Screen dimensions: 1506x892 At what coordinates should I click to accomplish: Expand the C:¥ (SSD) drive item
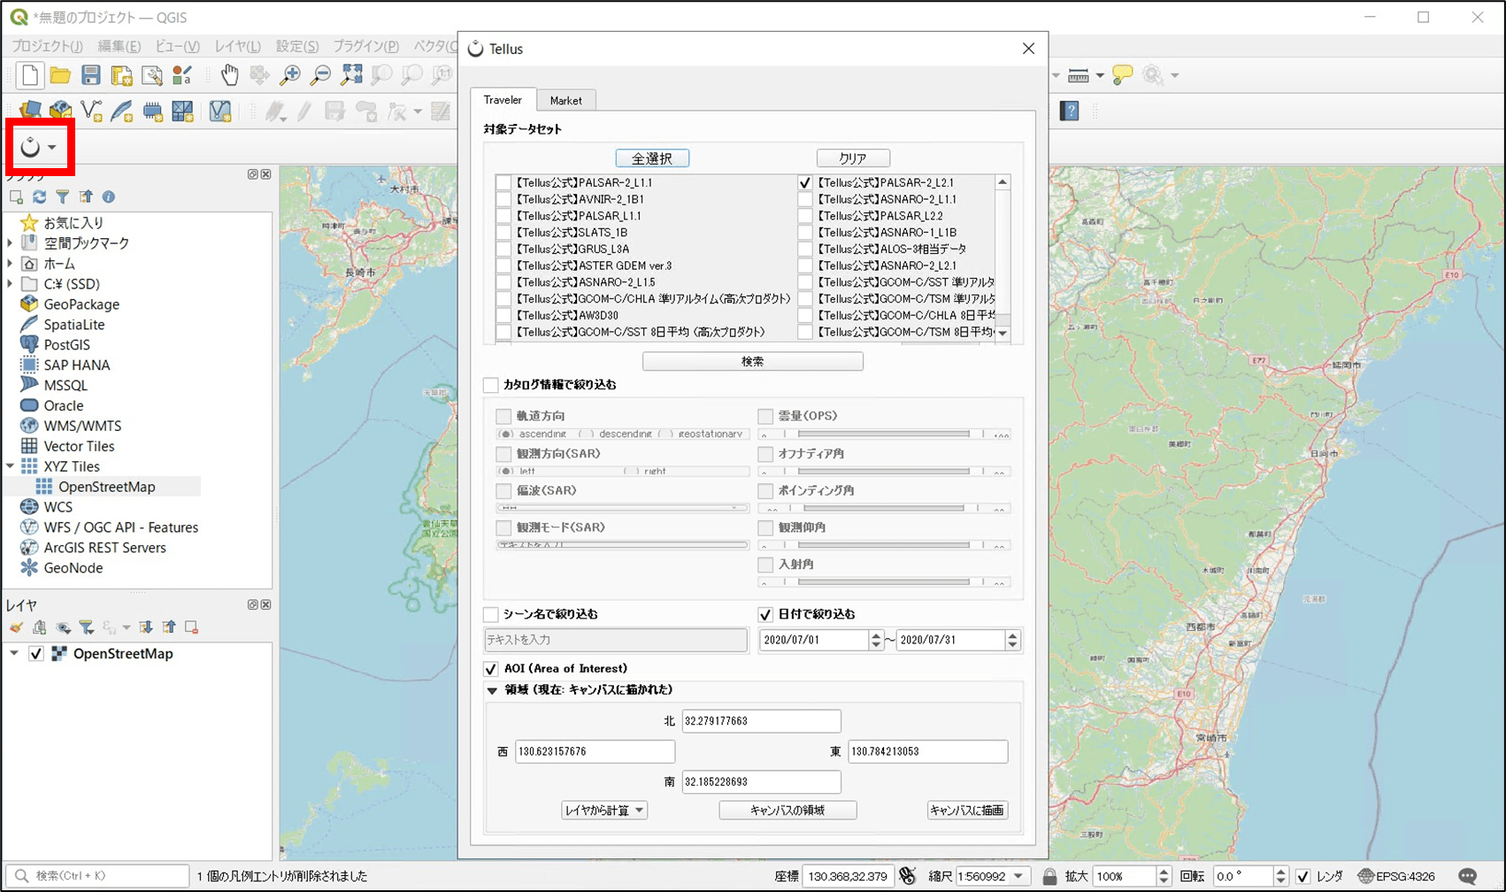click(x=10, y=284)
